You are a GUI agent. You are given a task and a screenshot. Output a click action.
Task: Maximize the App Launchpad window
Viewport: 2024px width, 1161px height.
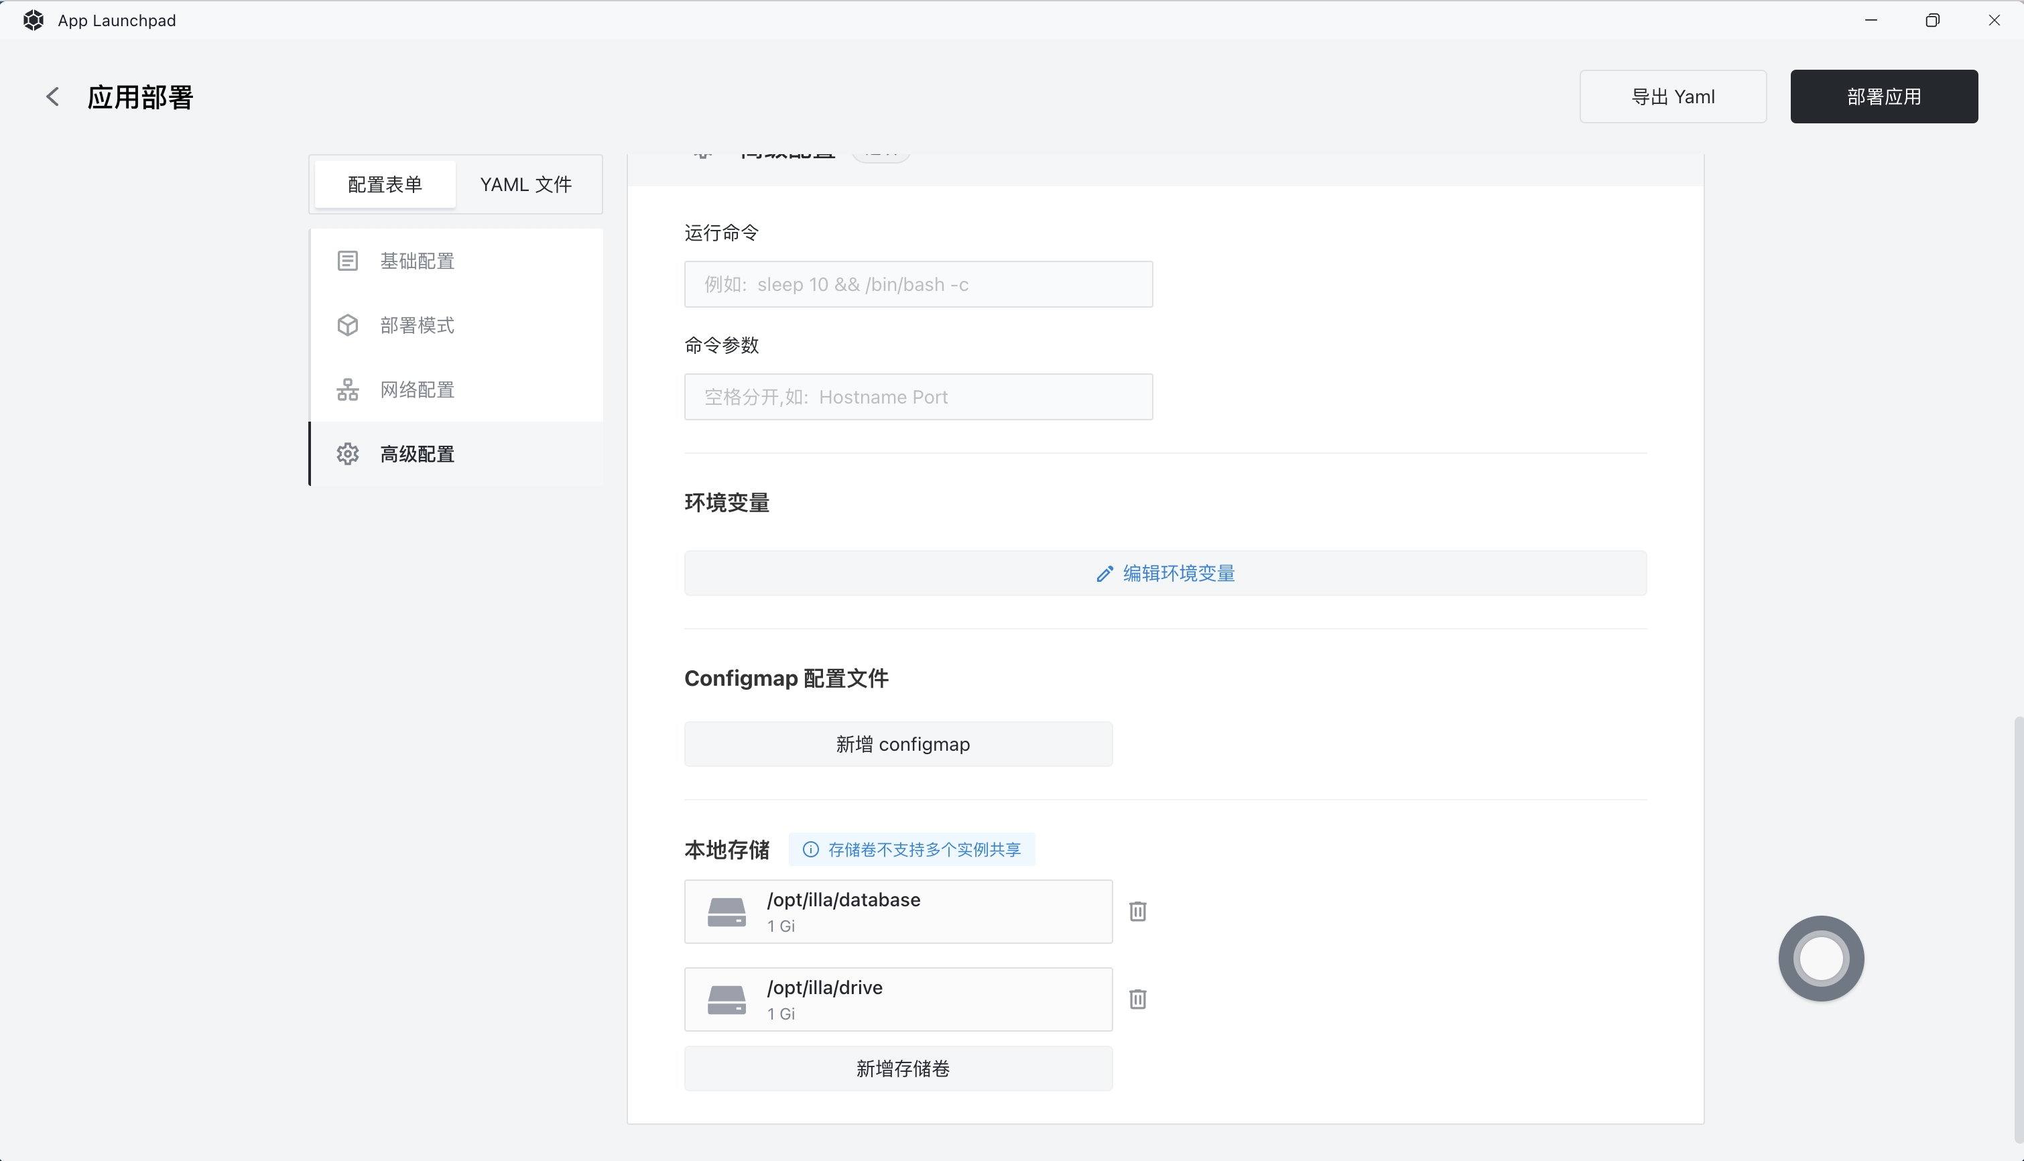(1932, 20)
